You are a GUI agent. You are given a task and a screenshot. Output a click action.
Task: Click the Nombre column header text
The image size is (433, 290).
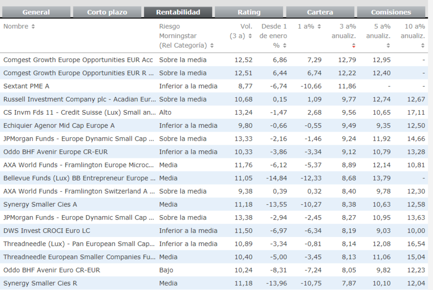coord(16,27)
